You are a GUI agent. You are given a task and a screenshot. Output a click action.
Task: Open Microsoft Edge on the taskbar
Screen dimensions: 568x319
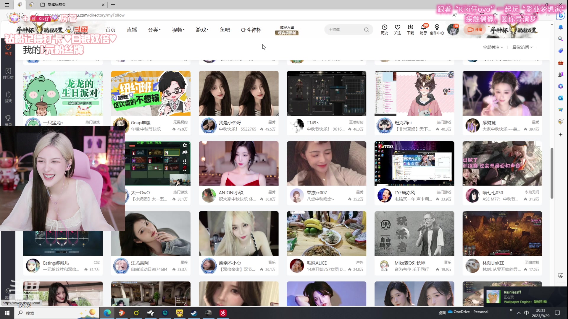(x=107, y=313)
